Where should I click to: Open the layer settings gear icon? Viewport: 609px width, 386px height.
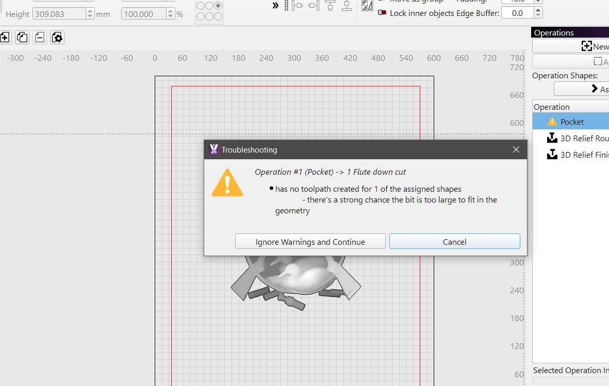[x=57, y=38]
